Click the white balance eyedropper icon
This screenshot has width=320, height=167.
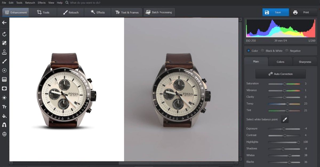[x=285, y=120]
